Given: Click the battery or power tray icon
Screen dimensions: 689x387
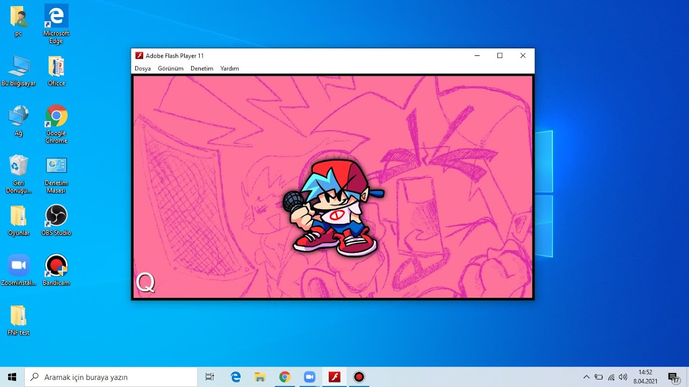Looking at the screenshot, I should point(599,377).
